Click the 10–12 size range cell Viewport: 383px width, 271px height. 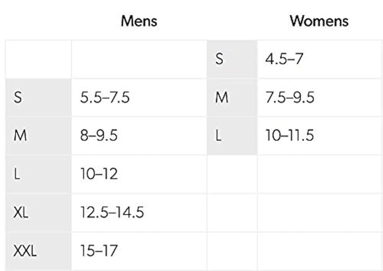point(99,174)
